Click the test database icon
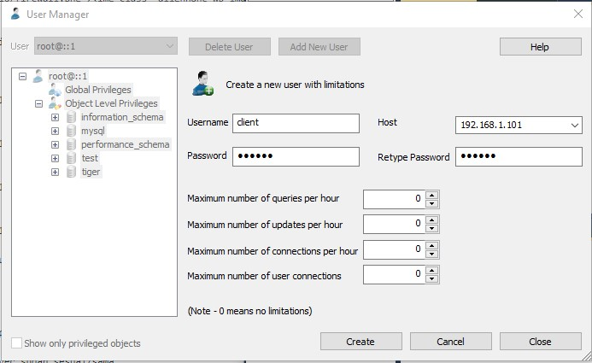 click(71, 158)
